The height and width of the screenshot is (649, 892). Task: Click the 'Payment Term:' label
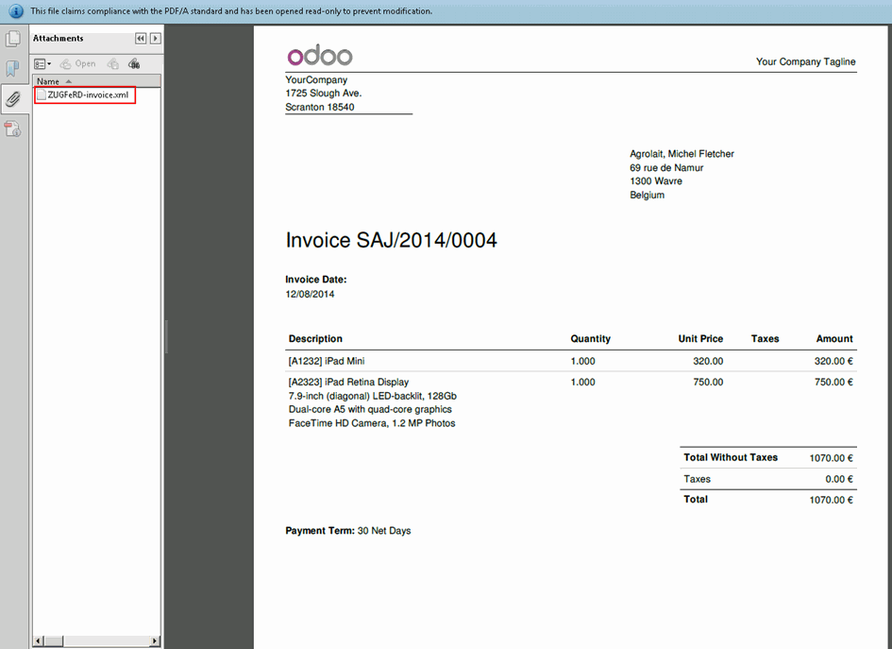[x=320, y=531]
